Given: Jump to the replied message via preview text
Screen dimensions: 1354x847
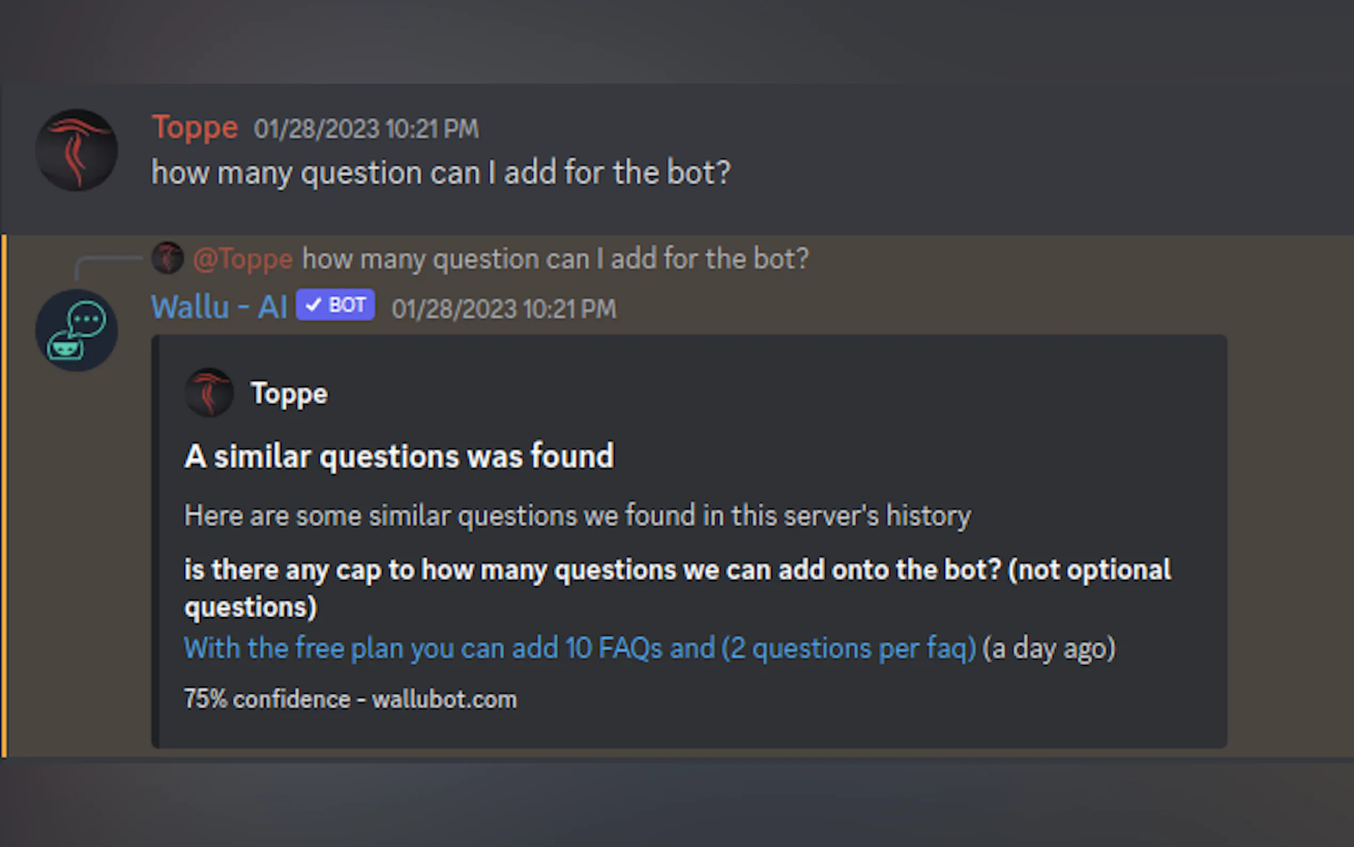Looking at the screenshot, I should [x=555, y=259].
